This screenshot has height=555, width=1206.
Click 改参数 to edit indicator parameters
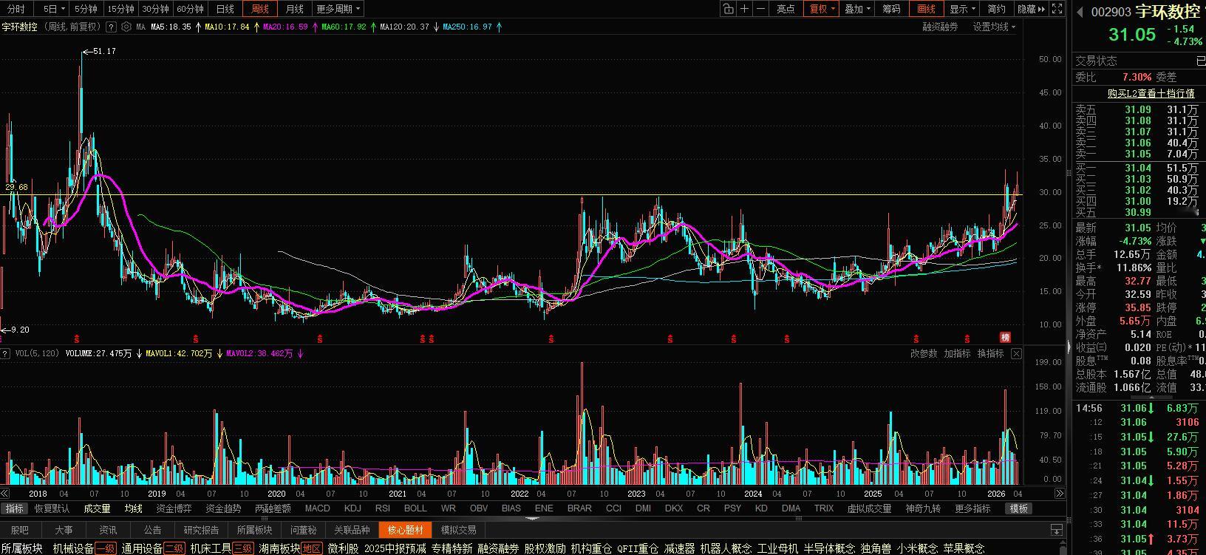click(924, 354)
